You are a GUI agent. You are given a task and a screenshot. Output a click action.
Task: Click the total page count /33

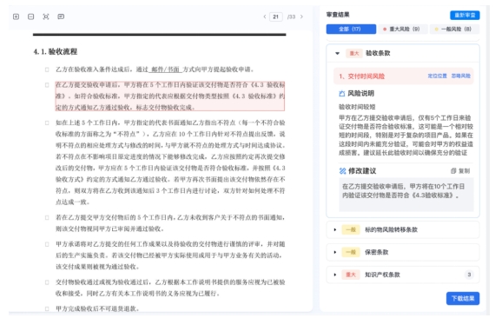291,17
